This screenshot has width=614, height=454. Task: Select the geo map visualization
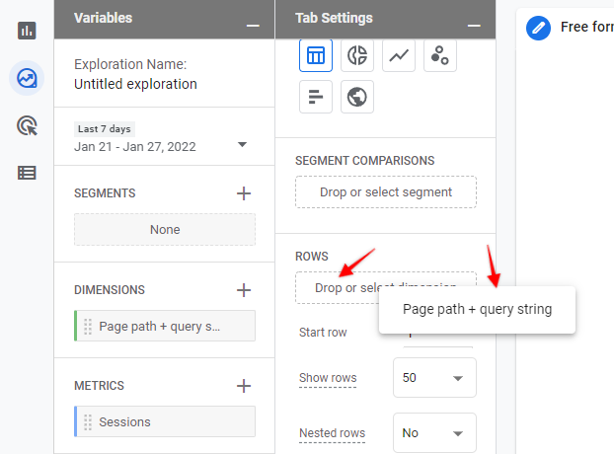357,97
